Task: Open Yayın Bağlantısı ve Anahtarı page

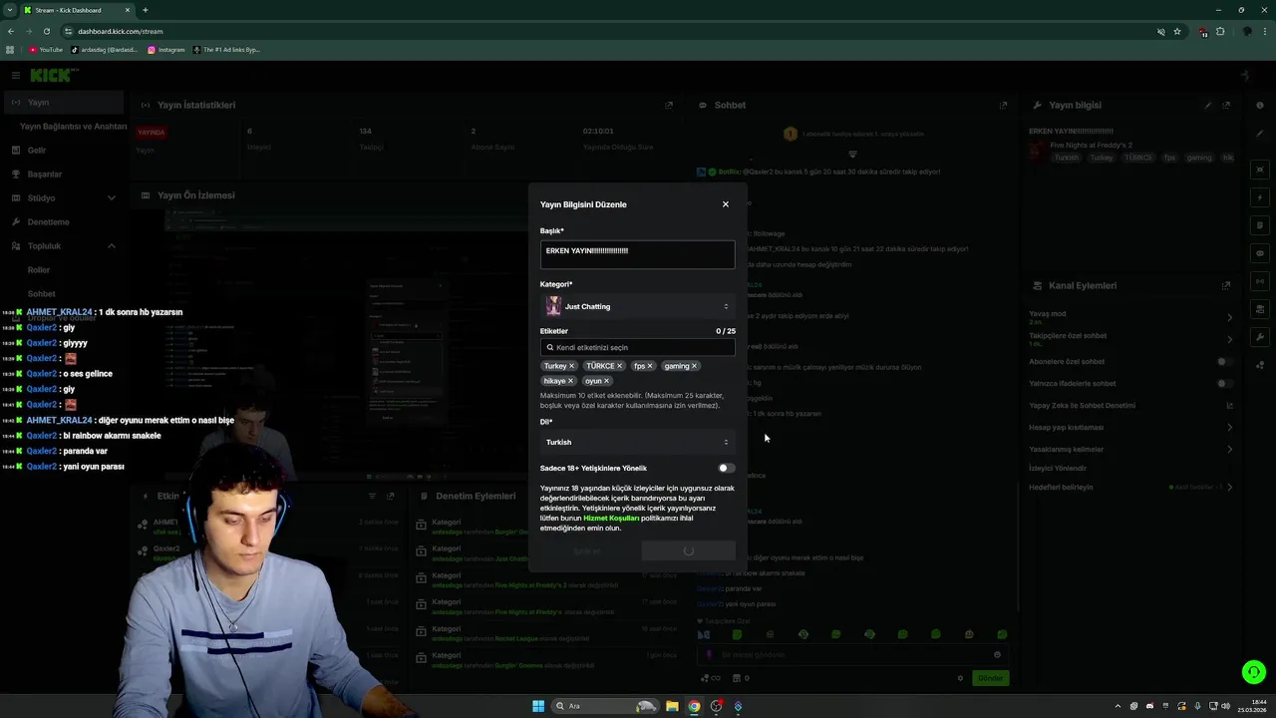Action: pyautogui.click(x=73, y=127)
